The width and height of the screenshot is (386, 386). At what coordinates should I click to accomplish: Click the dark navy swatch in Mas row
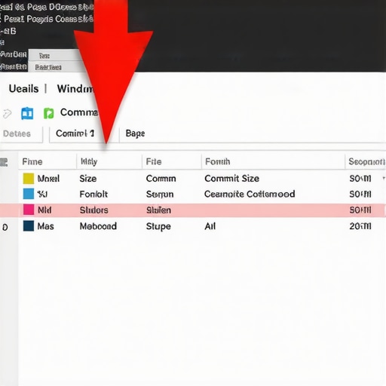pos(29,225)
